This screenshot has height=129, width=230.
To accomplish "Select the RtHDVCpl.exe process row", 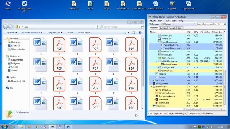I will pos(186,90).
